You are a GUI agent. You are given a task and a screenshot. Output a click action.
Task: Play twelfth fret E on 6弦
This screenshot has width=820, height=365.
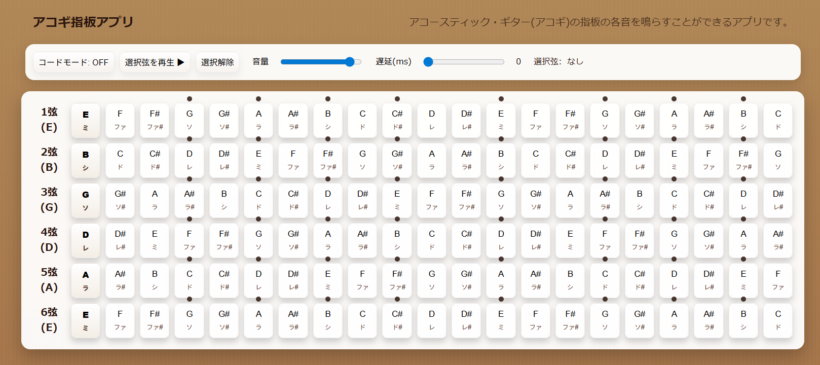[501, 321]
